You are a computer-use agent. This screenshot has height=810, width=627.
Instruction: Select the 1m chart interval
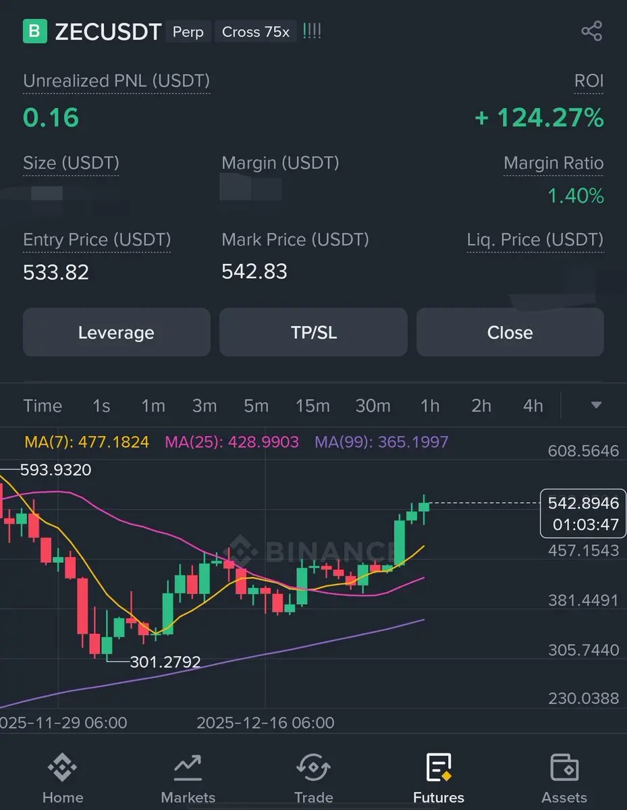coord(153,406)
